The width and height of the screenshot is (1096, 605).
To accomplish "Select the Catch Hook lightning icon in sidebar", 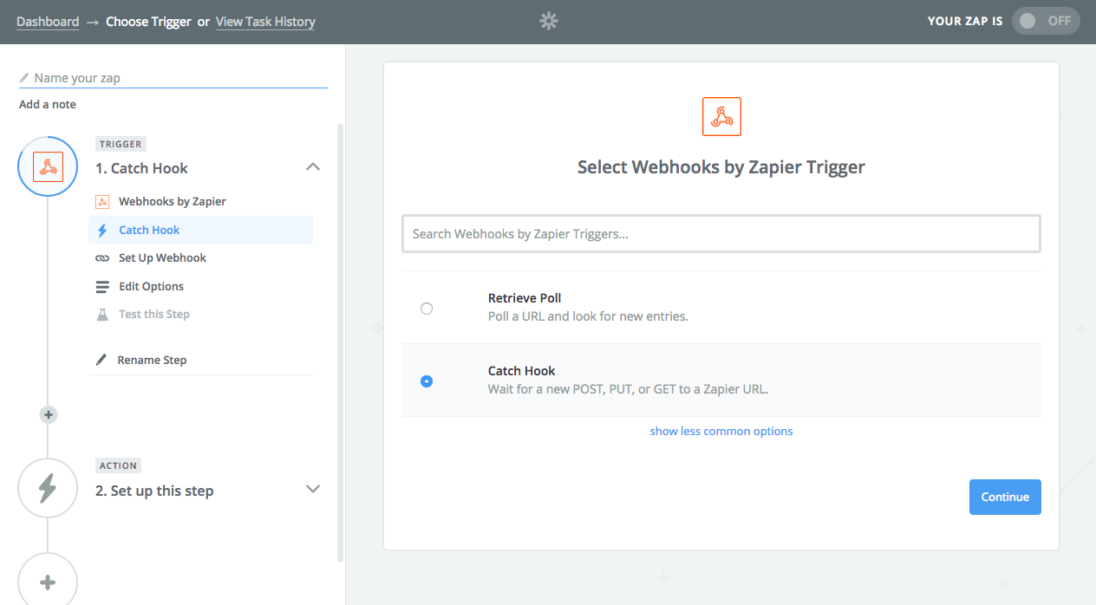I will click(104, 229).
